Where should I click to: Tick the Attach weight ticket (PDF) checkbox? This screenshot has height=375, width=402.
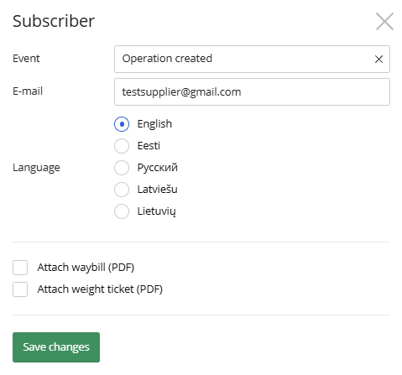tap(20, 289)
